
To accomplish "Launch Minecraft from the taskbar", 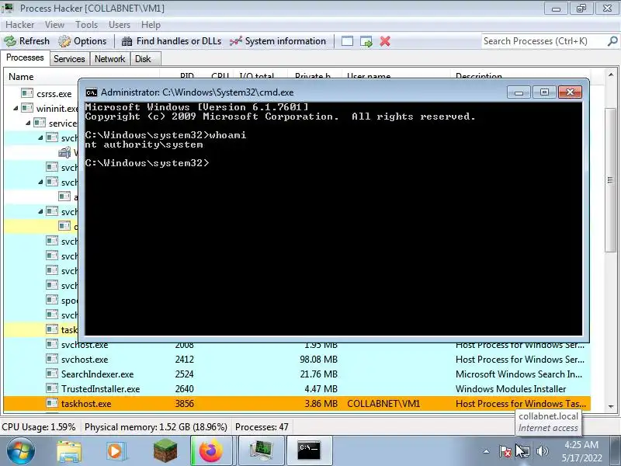I will point(165,451).
